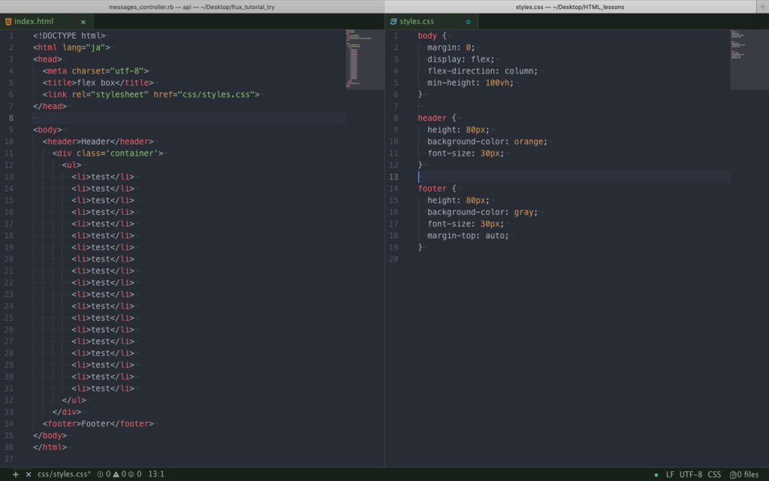Click the CSS icon on styles.css tab
Screen dimensions: 769x481
coord(394,22)
